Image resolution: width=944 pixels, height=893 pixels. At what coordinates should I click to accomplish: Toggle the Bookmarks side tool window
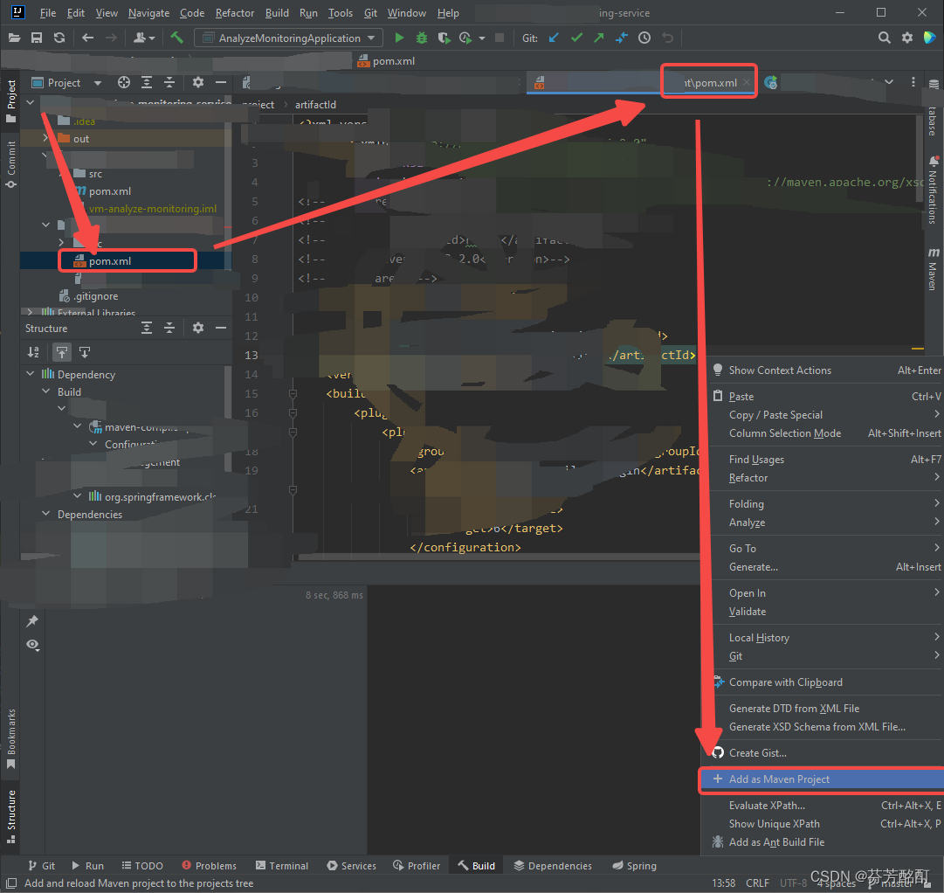(x=10, y=738)
